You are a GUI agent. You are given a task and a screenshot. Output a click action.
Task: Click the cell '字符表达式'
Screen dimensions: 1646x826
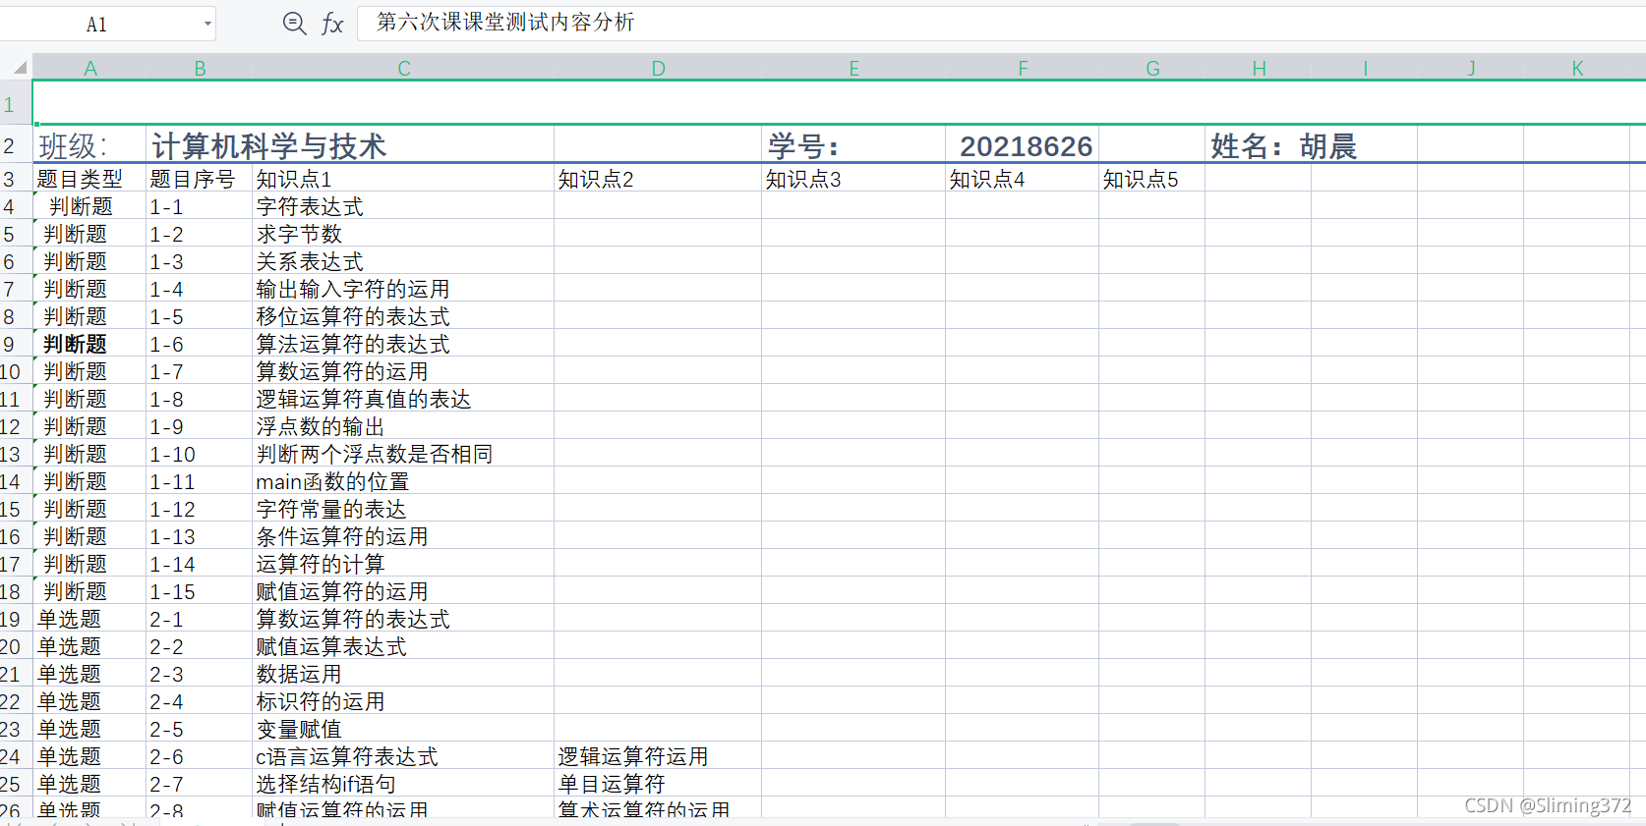click(403, 206)
